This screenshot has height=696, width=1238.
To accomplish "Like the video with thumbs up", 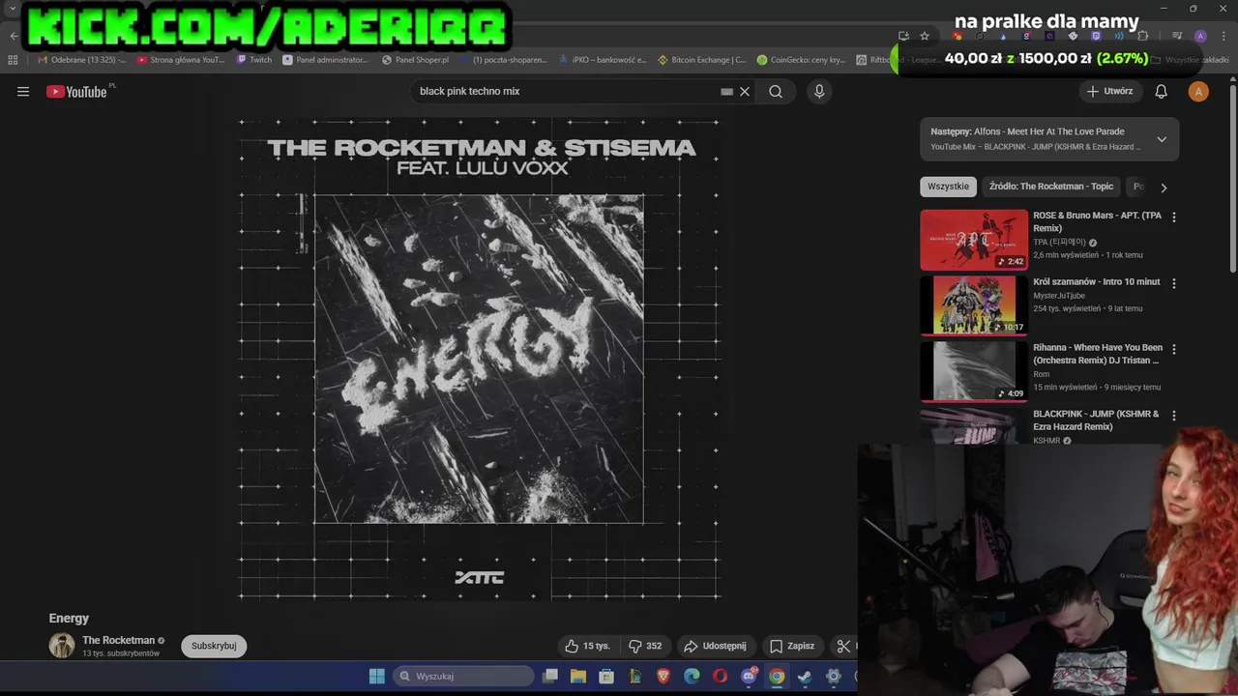I will click(x=587, y=646).
